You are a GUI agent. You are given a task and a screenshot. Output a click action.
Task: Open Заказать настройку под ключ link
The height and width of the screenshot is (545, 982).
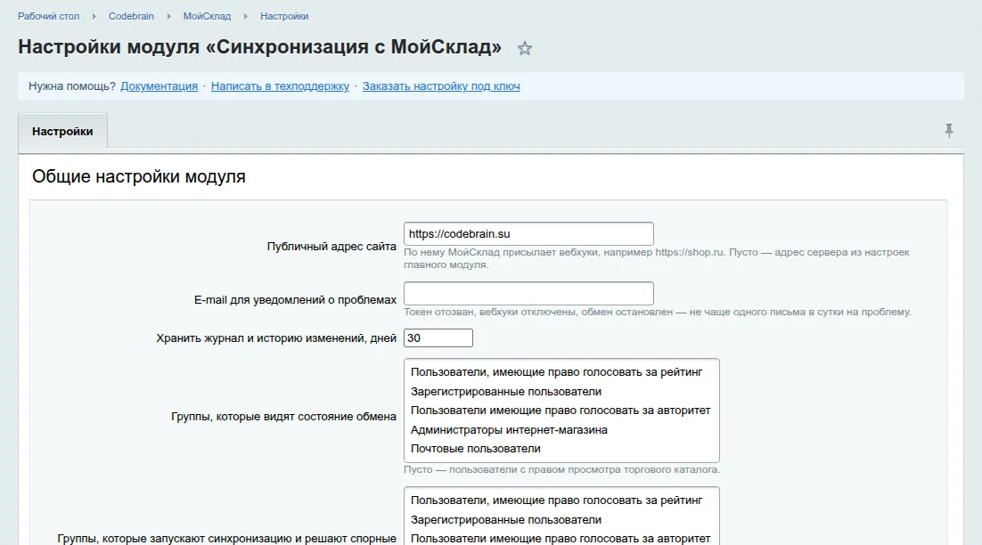coord(441,86)
